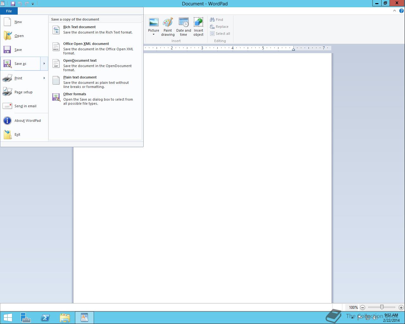405x324 pixels.
Task: Open the Picture dropdown arrow
Action: [154, 34]
